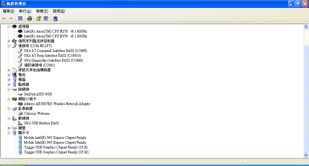Click the GKx USB Modem EA02 icon
The height and width of the screenshot is (166, 309).
pos(20,123)
